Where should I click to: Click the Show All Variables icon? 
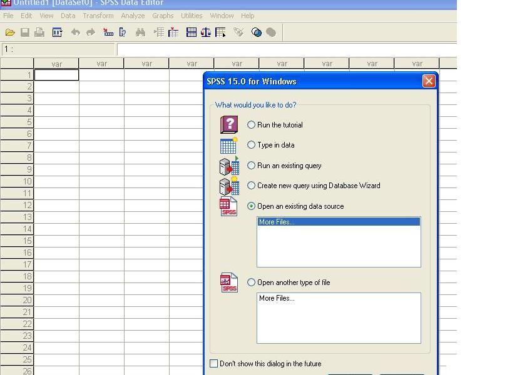coord(271,32)
